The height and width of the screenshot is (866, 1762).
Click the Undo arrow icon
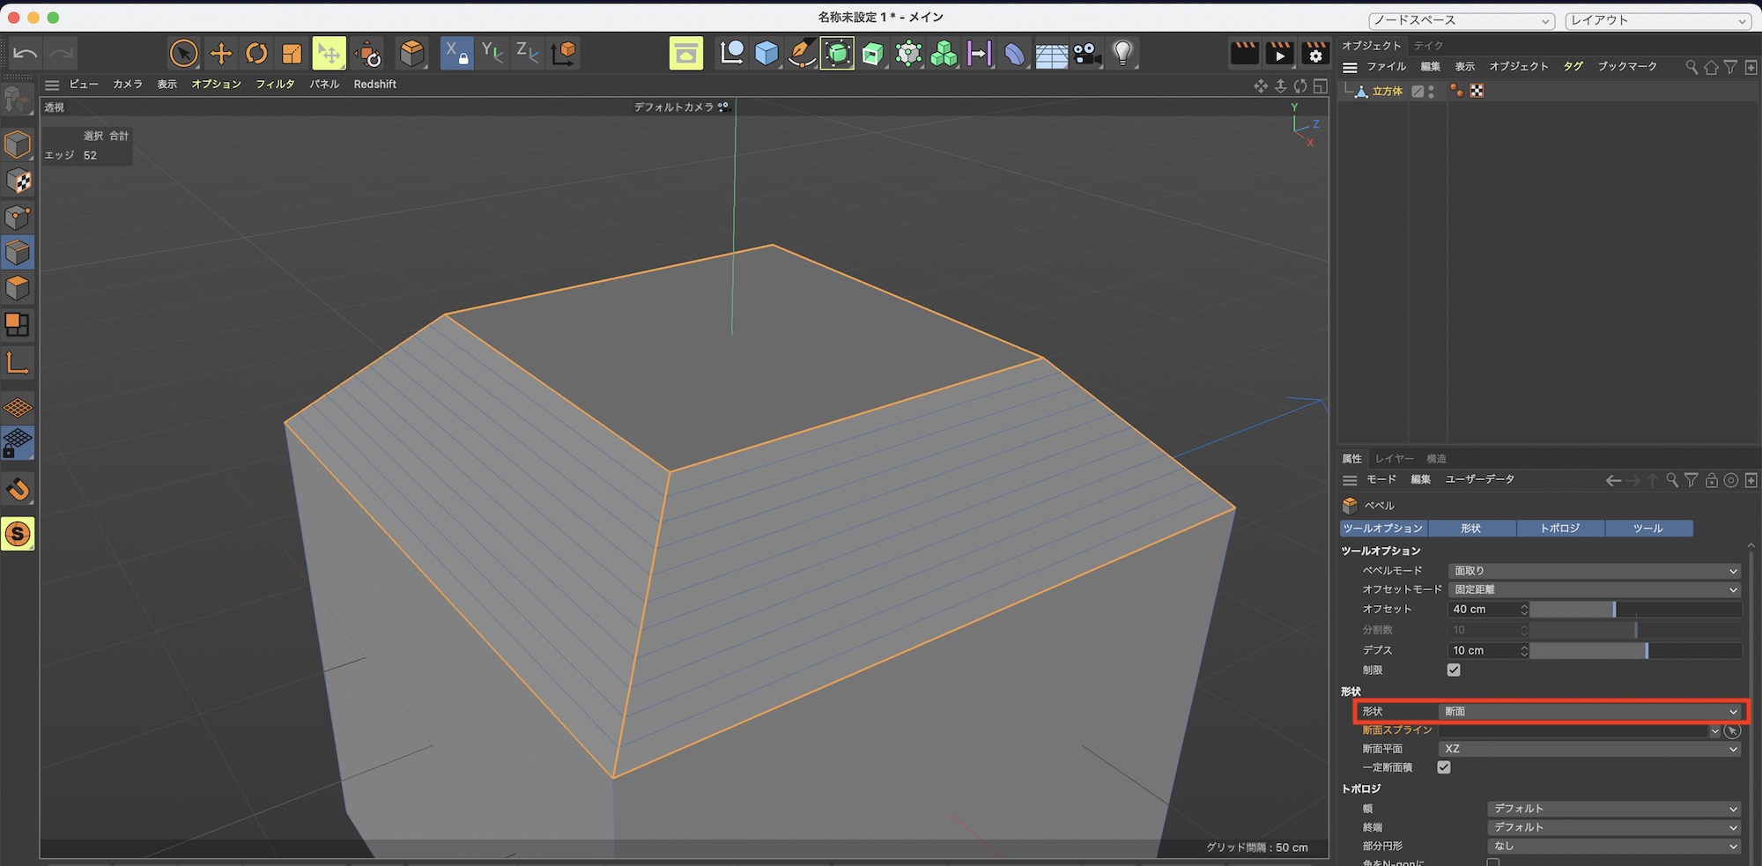[x=26, y=54]
